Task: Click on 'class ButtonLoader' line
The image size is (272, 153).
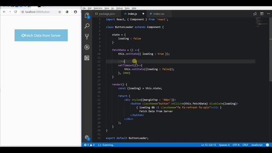Action: (x=135, y=27)
